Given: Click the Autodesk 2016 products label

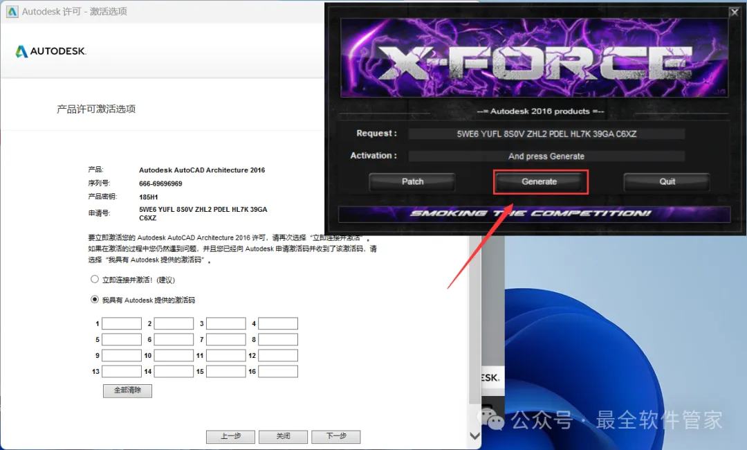Looking at the screenshot, I should coord(540,111).
